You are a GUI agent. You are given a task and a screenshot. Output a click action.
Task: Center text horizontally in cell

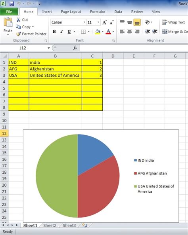(x=130, y=32)
